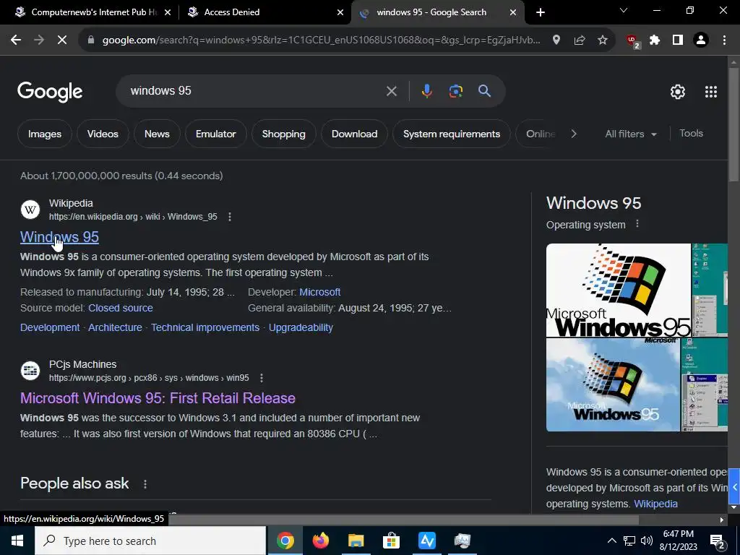Click the Chrome taskbar icon
Image resolution: width=740 pixels, height=555 pixels.
[285, 541]
